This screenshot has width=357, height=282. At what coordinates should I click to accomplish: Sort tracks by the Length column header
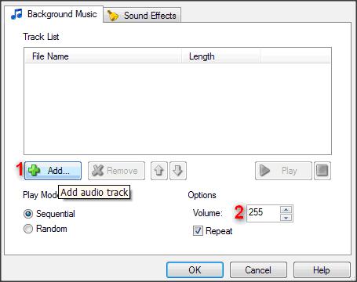coord(220,56)
